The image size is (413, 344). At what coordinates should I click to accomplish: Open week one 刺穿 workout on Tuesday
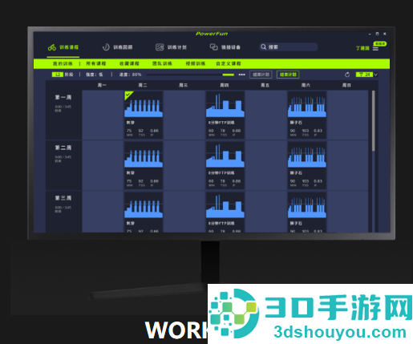[x=144, y=115]
